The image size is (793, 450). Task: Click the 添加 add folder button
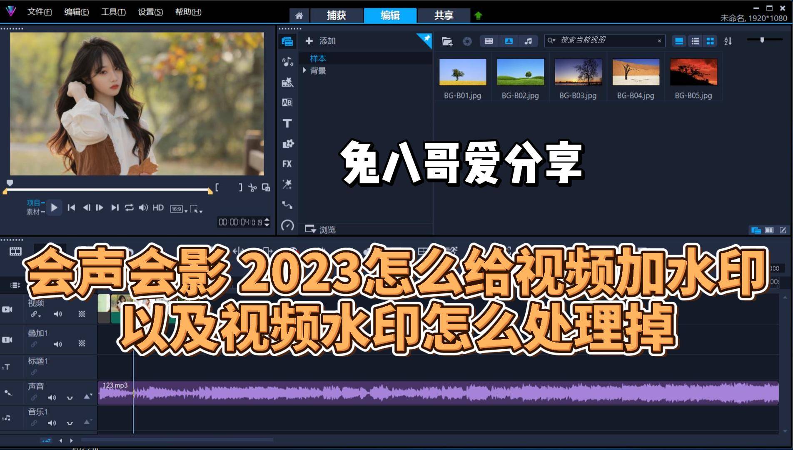click(320, 41)
